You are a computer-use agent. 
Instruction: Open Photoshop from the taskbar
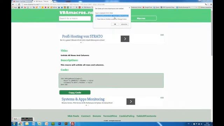[x=59, y=124]
